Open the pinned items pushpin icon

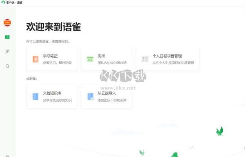[x=7, y=52]
